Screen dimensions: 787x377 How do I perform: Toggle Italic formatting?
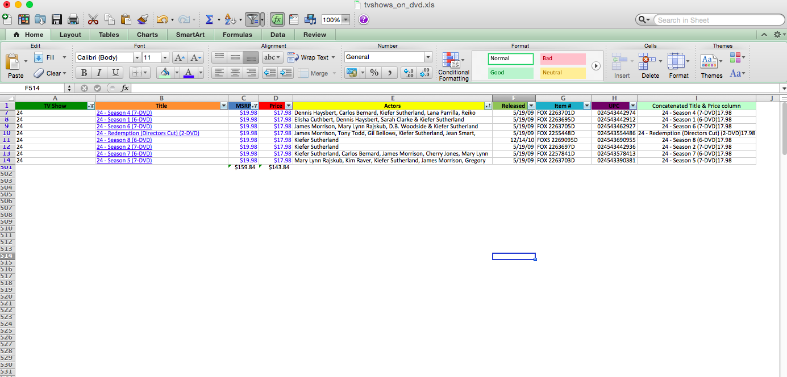tap(99, 73)
